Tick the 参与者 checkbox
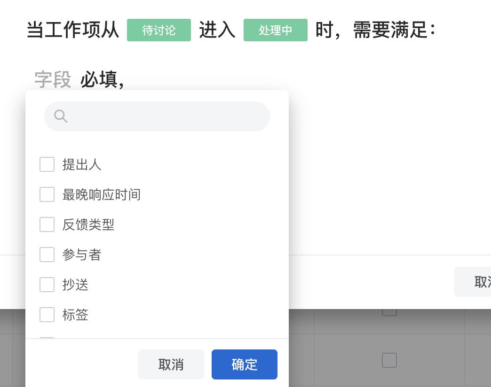 point(47,255)
